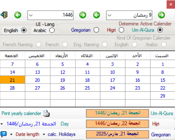
Task: Advance to next year with green right arrow
Action: (83, 15)
